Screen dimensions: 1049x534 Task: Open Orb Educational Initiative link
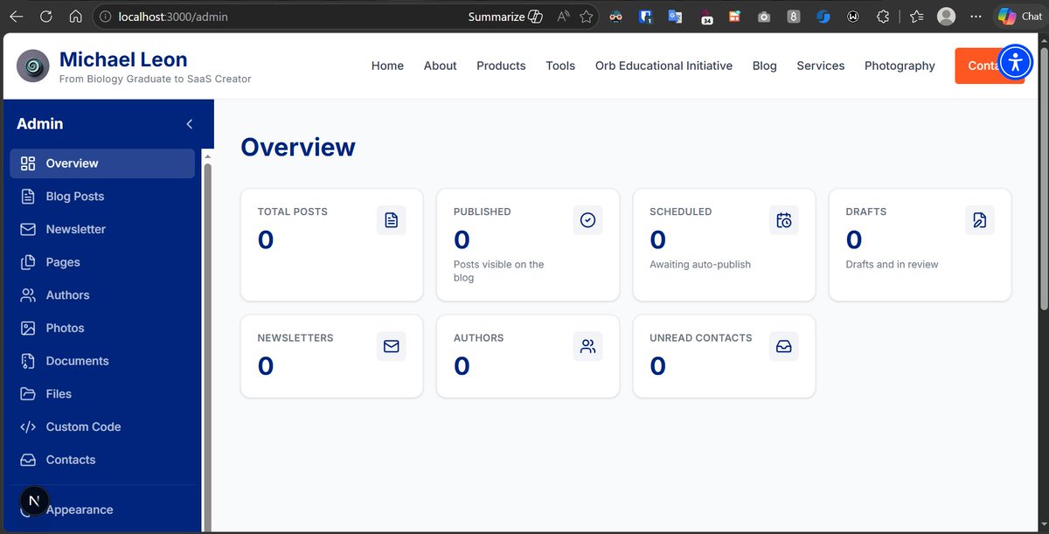(x=663, y=66)
